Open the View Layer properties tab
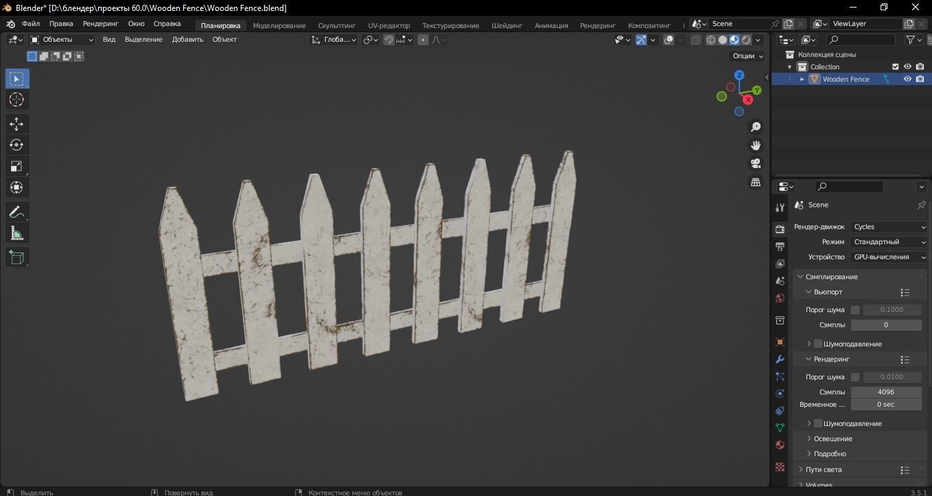Screen dimensions: 932x496 (x=780, y=263)
